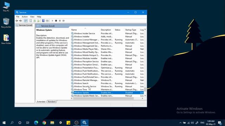Screen dimensions: 225x126
Task: Click the Back arrow in Services toolbar
Action: pos(17,21)
